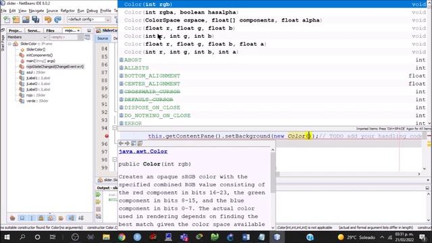Viewport: 432px width, 243px height.
Task: Click javadoc Back arrow button
Action: [x=121, y=143]
